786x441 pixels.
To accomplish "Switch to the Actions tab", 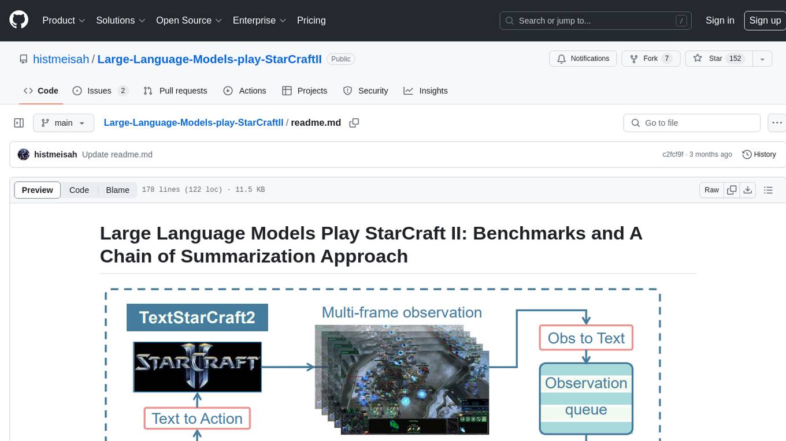I will point(244,91).
